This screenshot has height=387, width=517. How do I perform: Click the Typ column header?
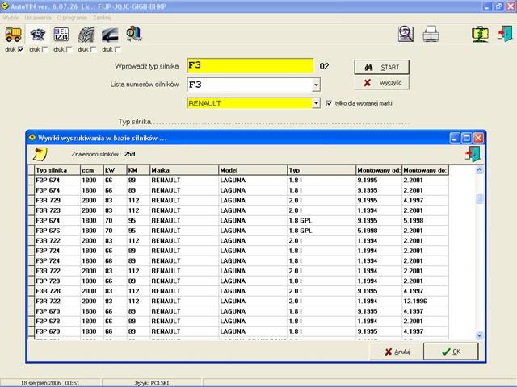click(x=322, y=170)
